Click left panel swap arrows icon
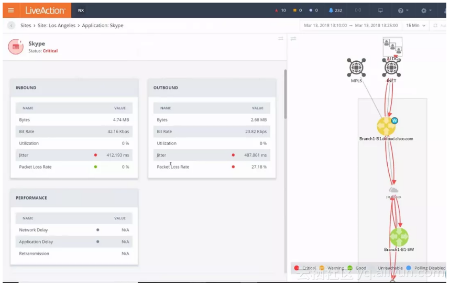The height and width of the screenshot is (286, 450). click(281, 38)
